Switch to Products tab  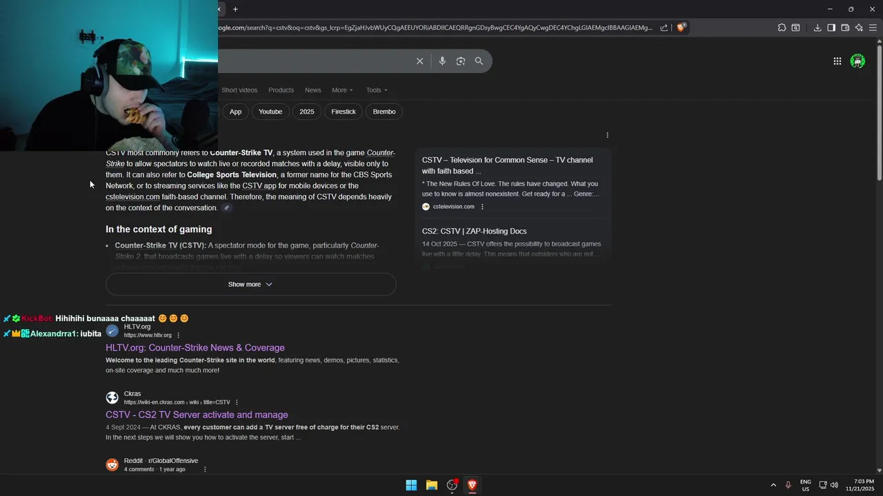(281, 90)
